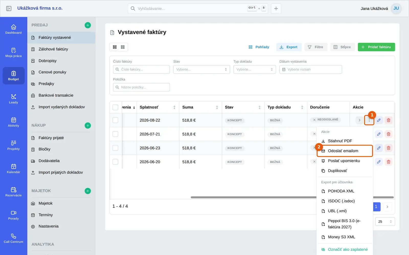Screen dimensions: 409x255
Task: Open the Dátum vystavenia date range field
Action: point(311,69)
